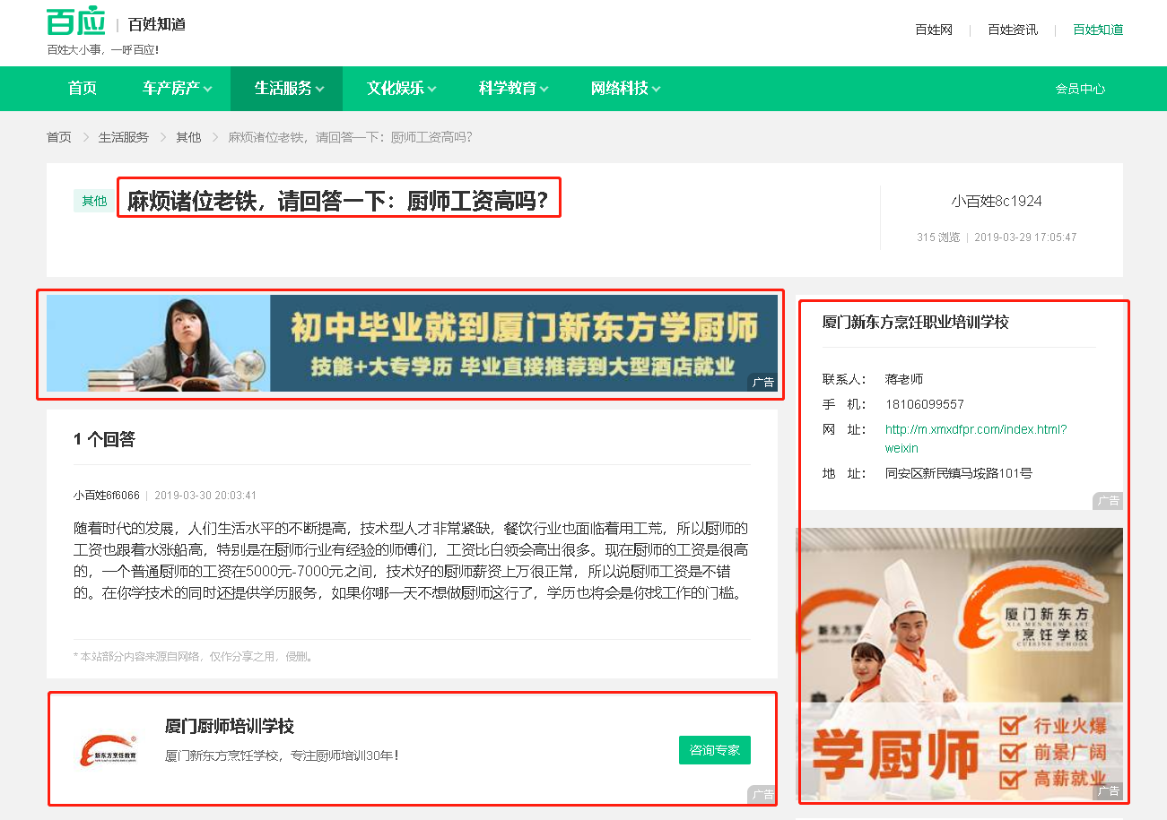This screenshot has height=820, width=1167.
Task: Click the question title 厨师工资高吗
Action: (338, 201)
